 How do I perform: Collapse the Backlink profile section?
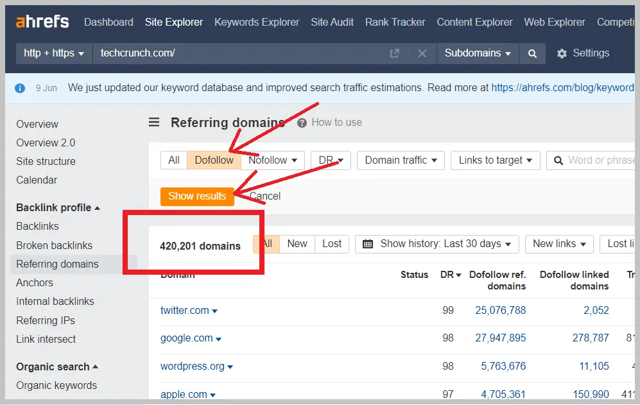[58, 208]
